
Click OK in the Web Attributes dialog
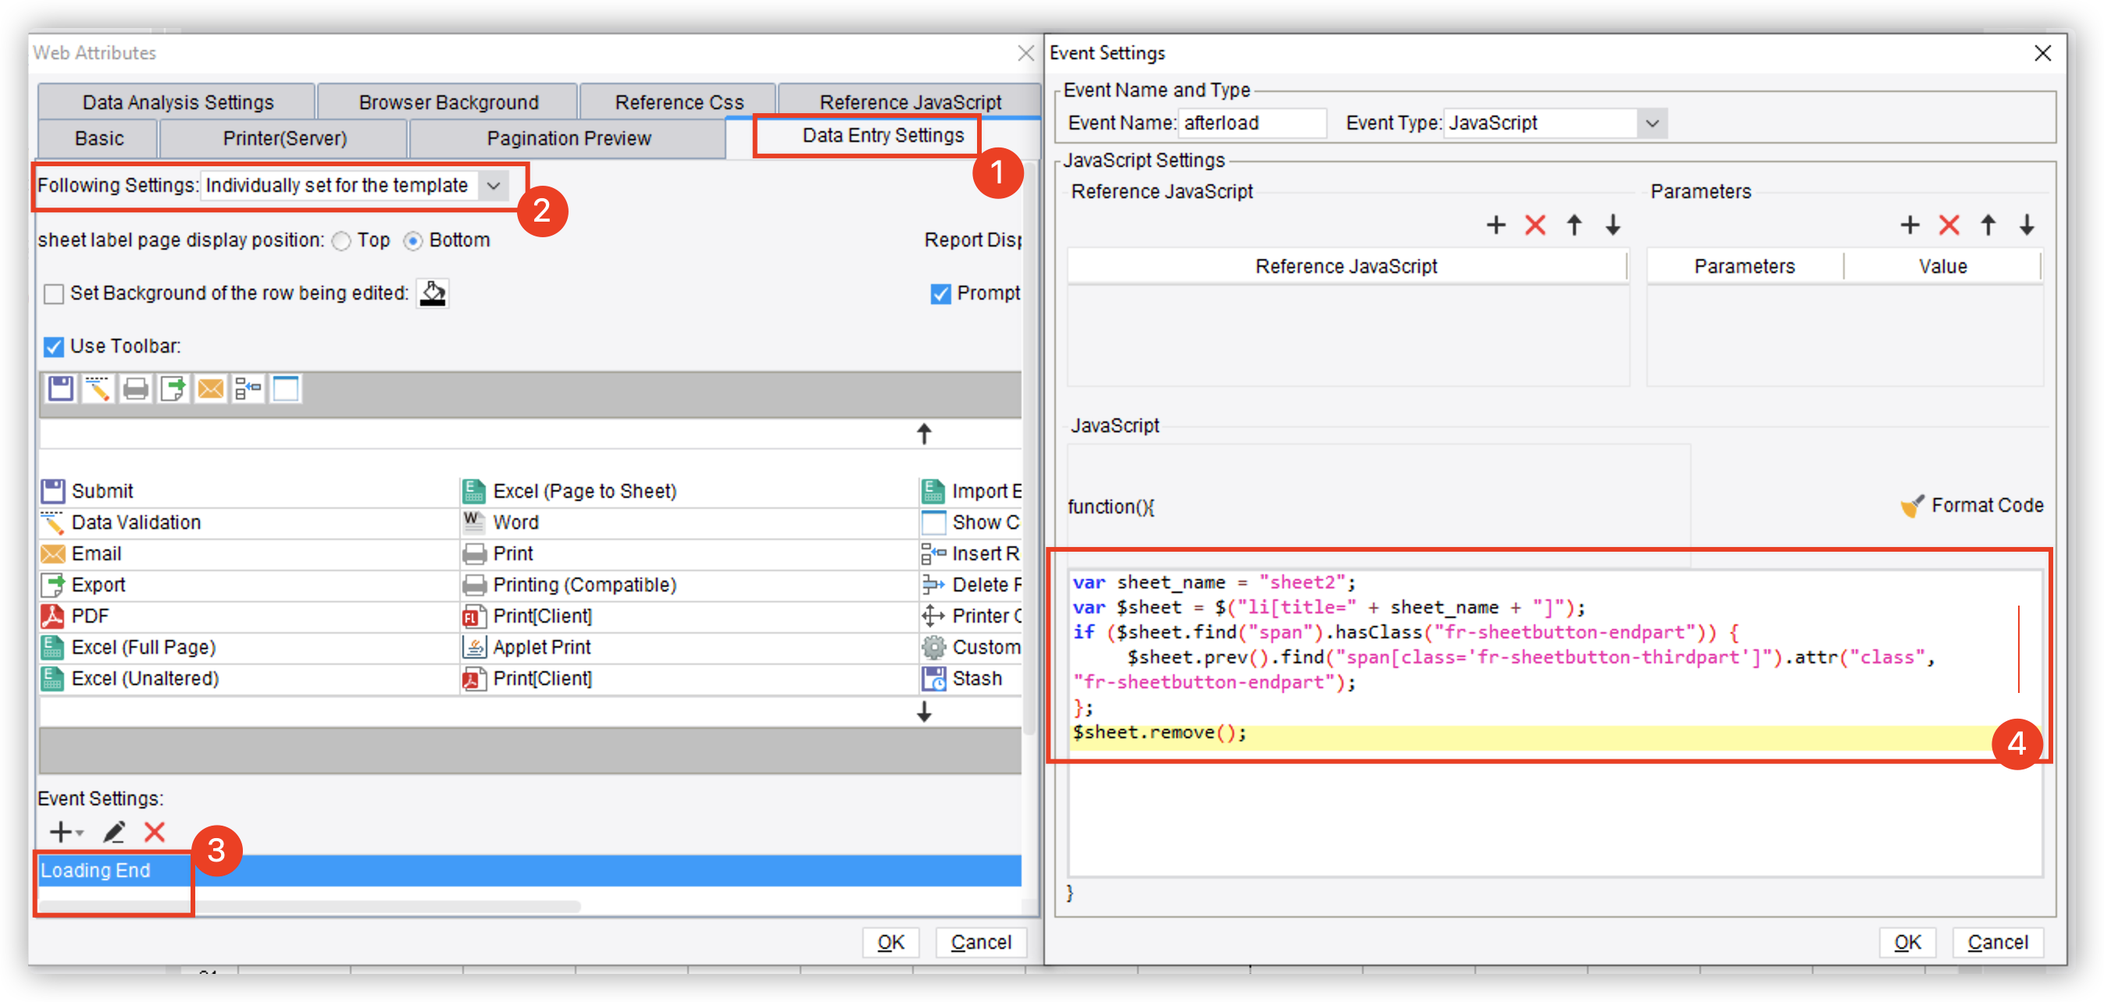(x=890, y=943)
